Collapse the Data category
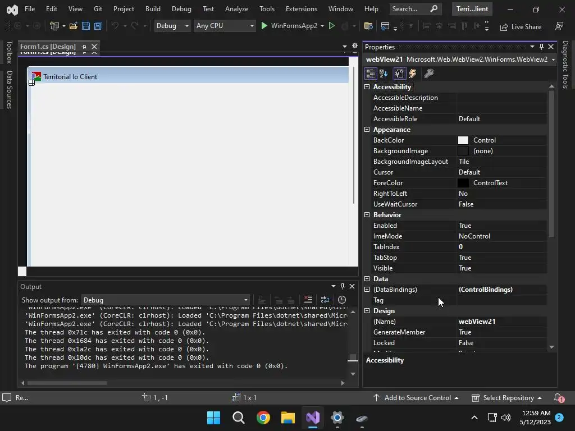575x431 pixels. coord(367,278)
